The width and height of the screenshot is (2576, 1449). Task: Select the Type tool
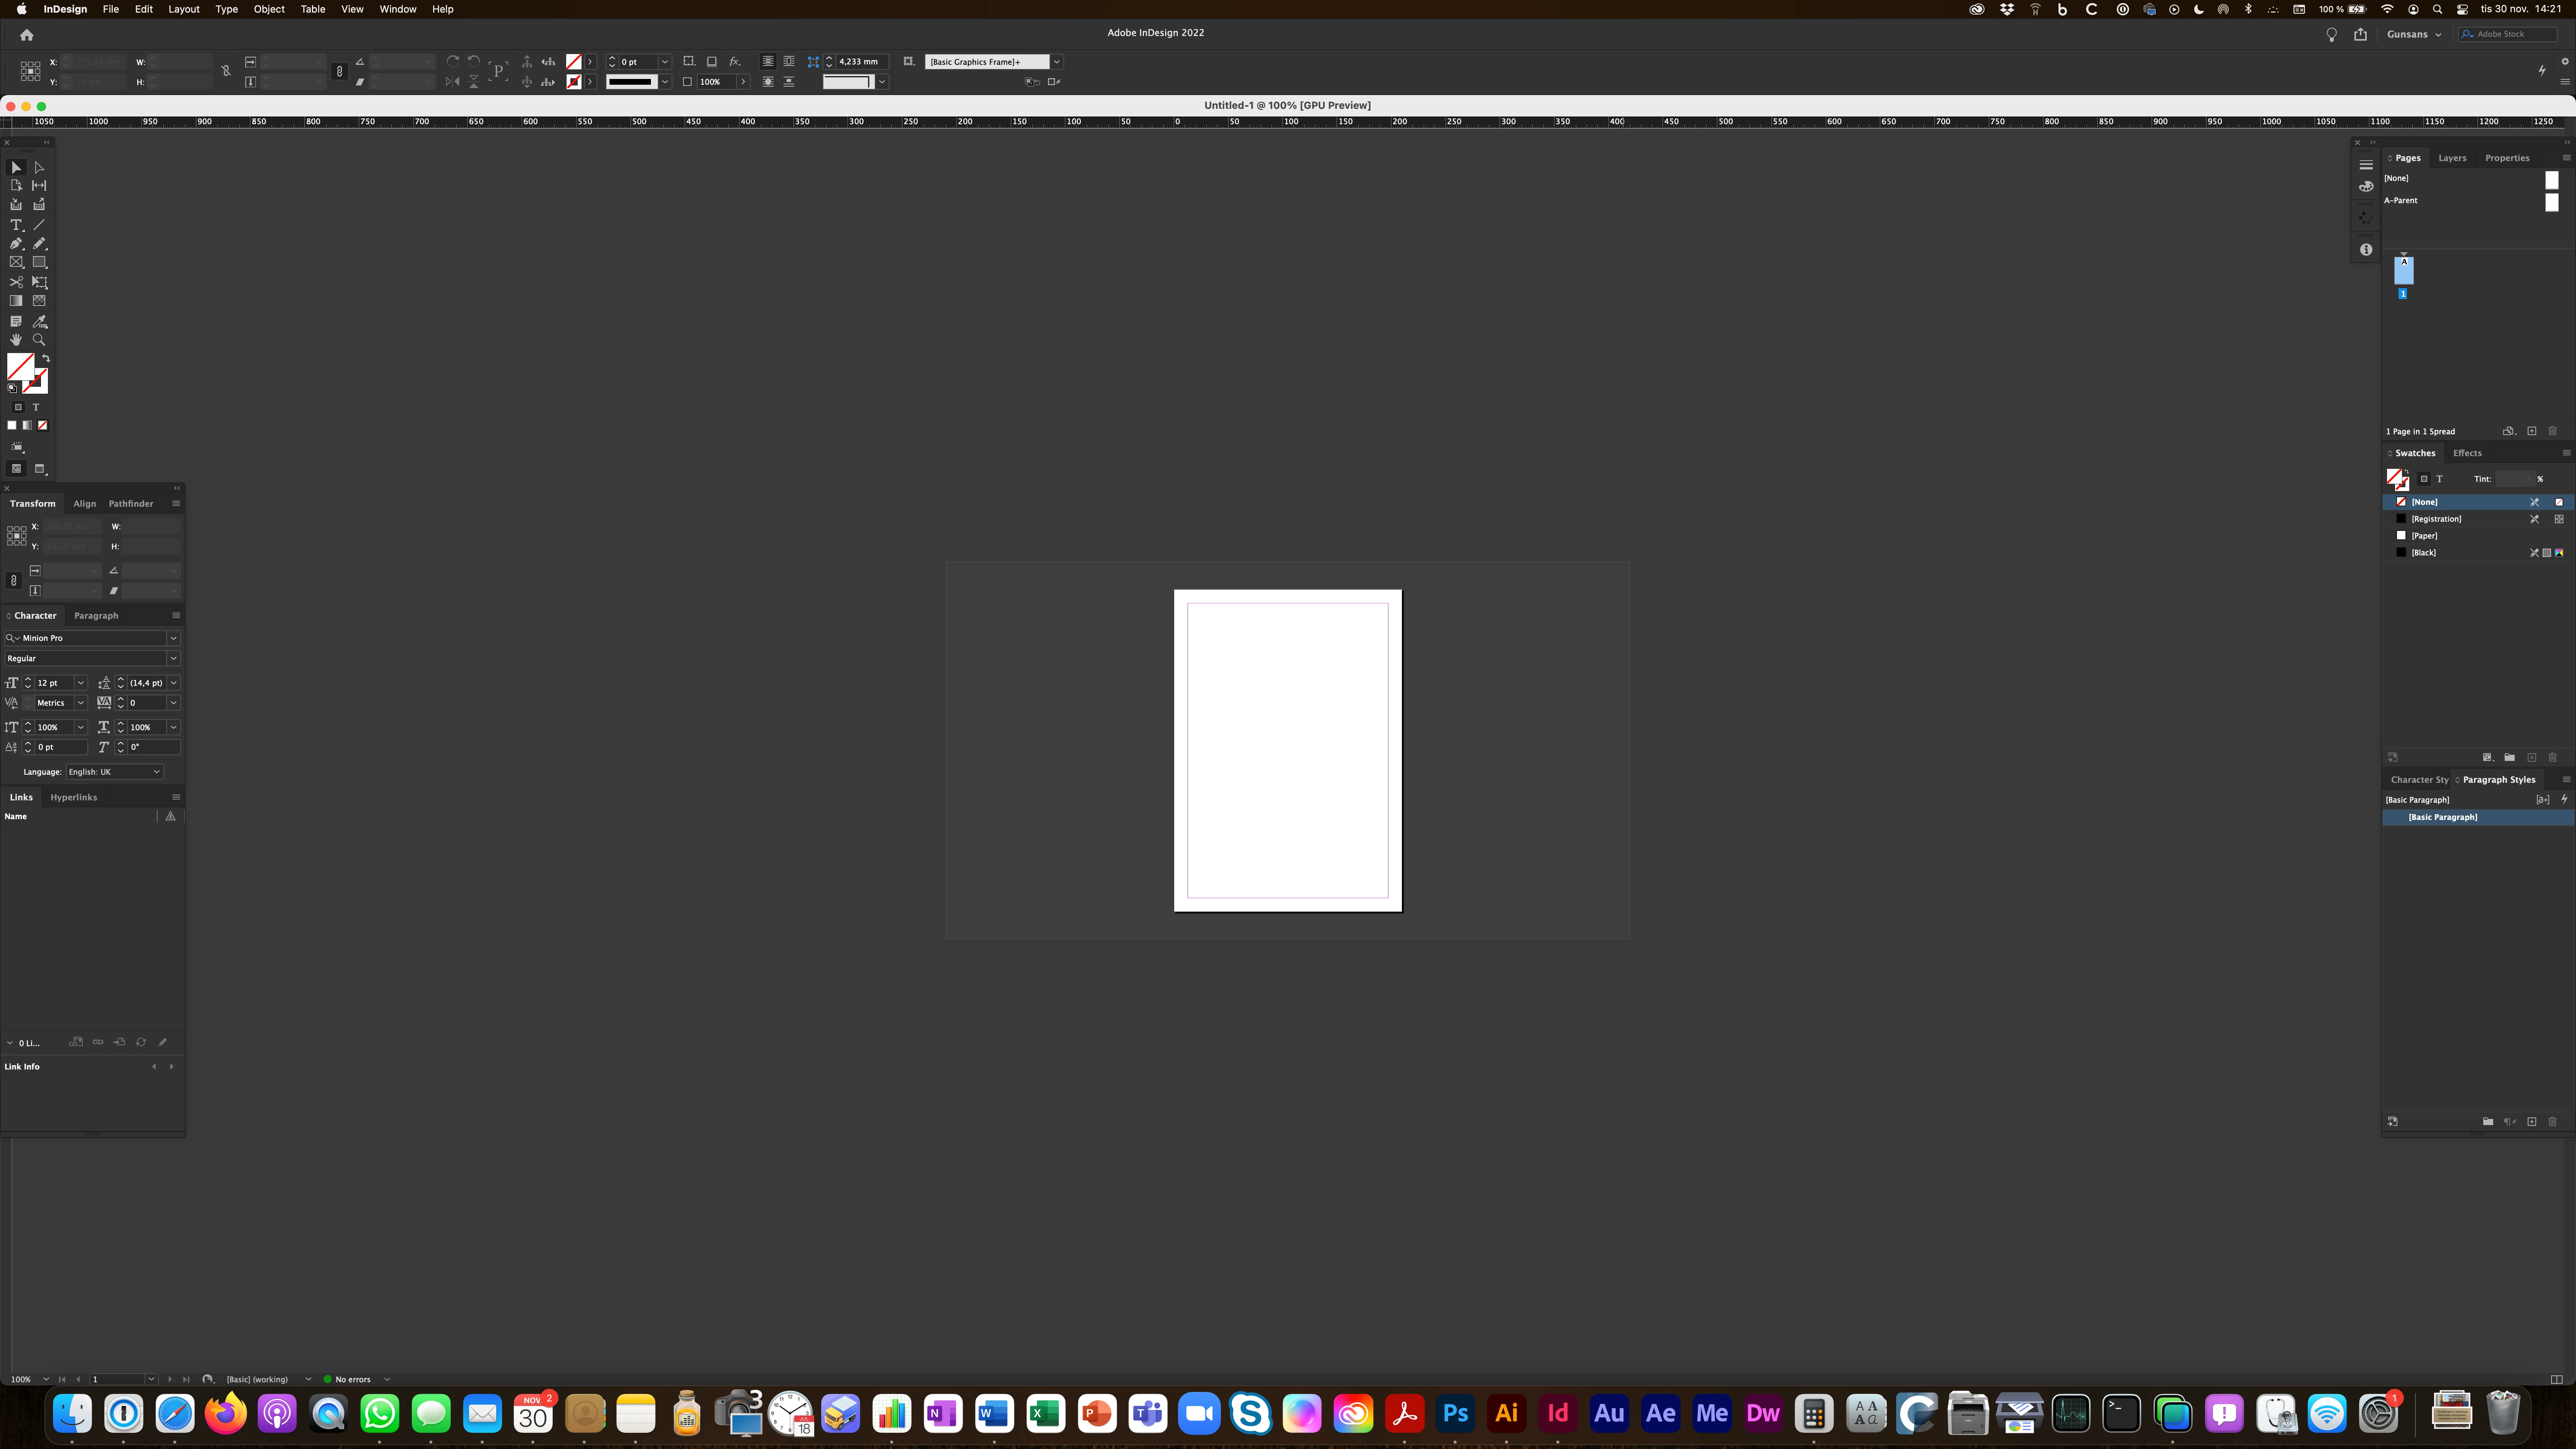(16, 225)
